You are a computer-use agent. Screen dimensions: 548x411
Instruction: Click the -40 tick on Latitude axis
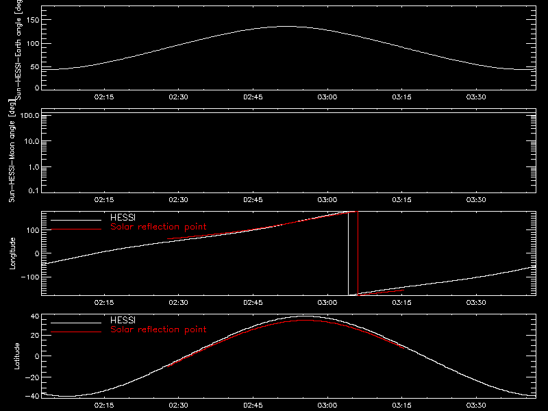point(32,396)
